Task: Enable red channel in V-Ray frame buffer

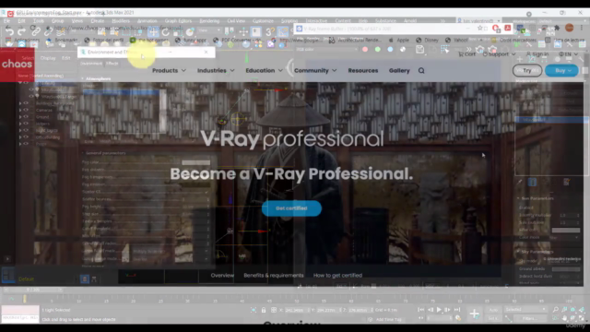Action: (365, 49)
